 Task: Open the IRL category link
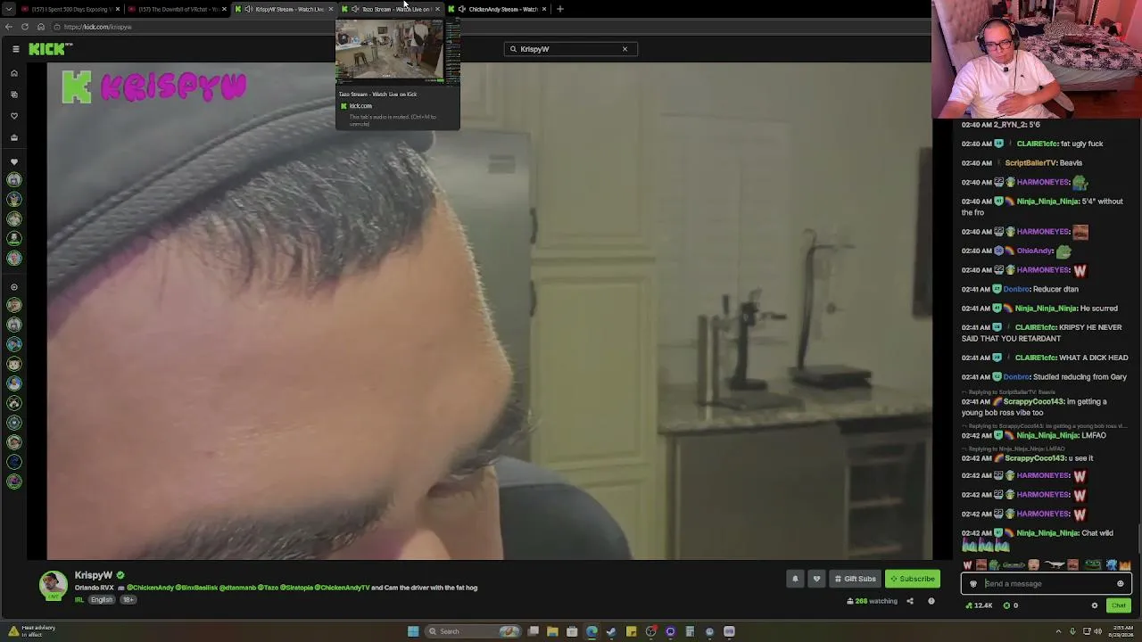[x=79, y=600]
